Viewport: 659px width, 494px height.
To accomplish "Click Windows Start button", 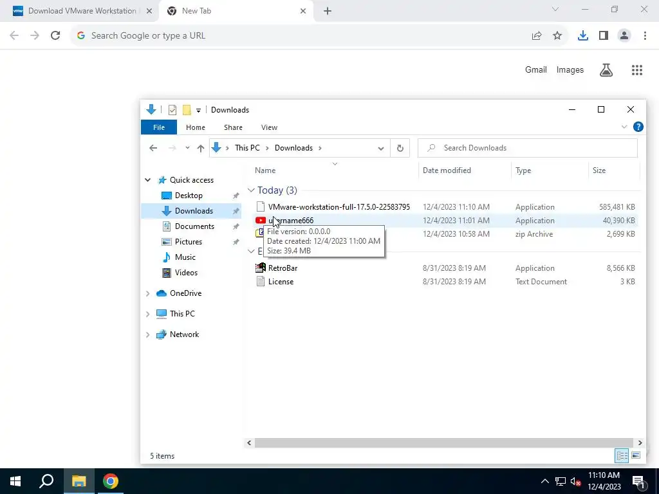I will 15,481.
